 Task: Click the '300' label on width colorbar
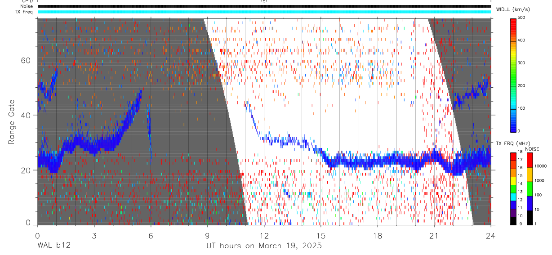(522, 63)
